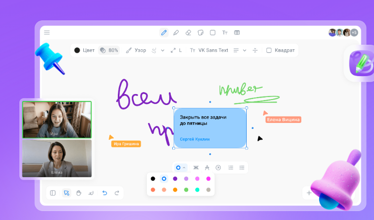The width and height of the screenshot is (374, 220).
Task: Select the square shape tool
Action: click(x=213, y=32)
